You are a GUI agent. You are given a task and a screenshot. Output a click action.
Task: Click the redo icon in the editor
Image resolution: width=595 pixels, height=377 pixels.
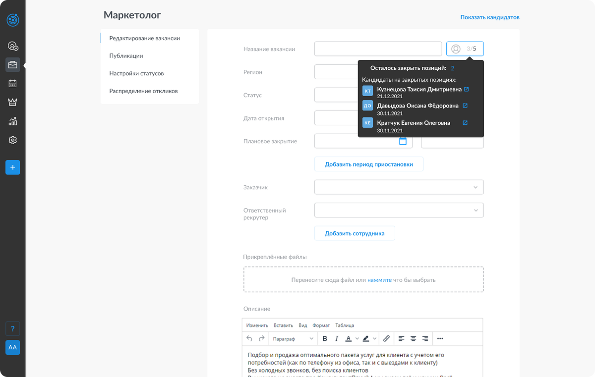pos(261,338)
